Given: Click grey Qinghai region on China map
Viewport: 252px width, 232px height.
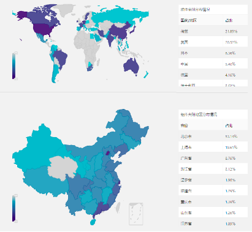Looking at the screenshot, I should (x=63, y=168).
